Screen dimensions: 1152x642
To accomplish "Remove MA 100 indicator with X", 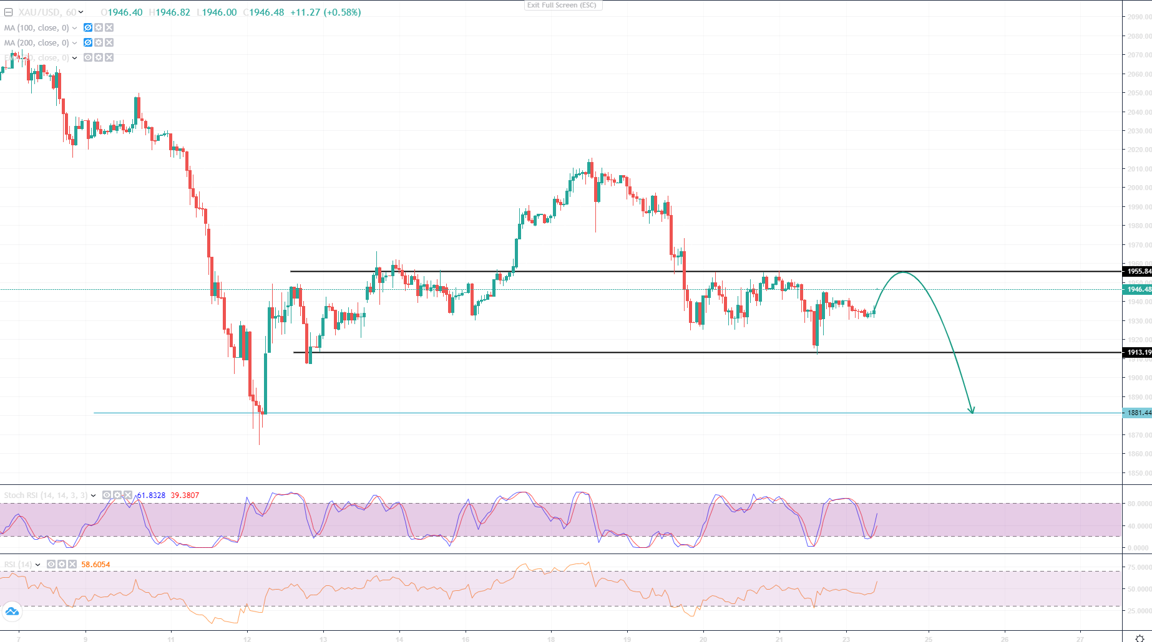I will (x=109, y=27).
